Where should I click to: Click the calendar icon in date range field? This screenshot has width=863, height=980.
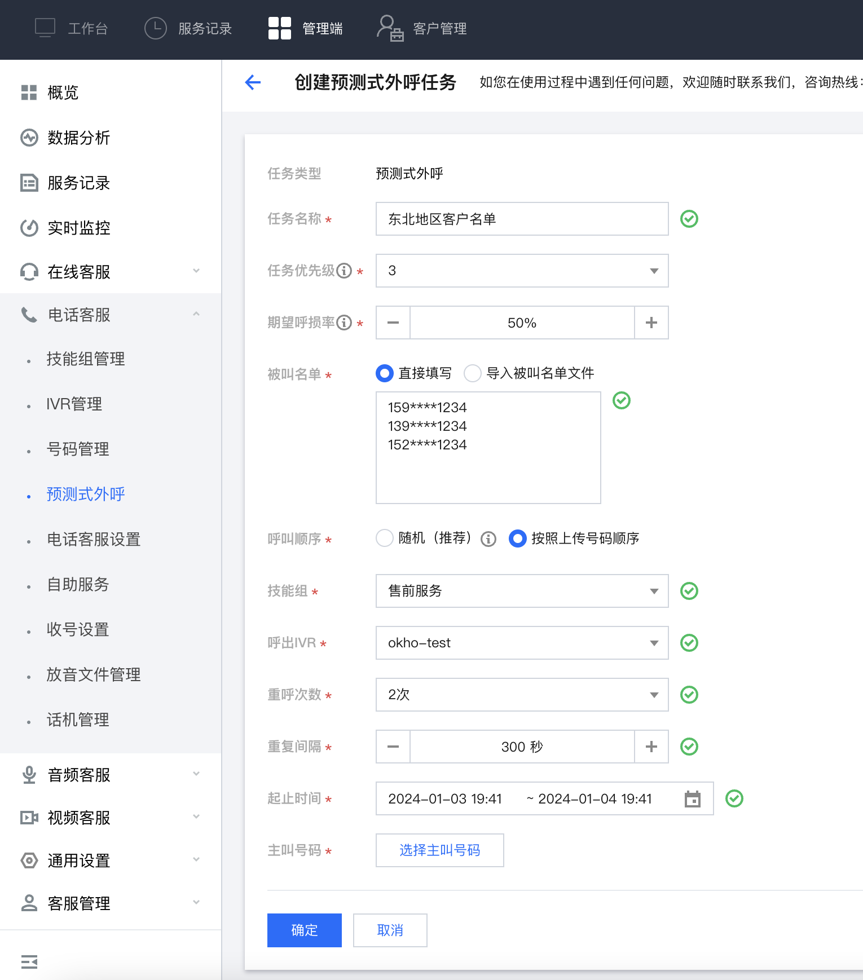coord(692,799)
